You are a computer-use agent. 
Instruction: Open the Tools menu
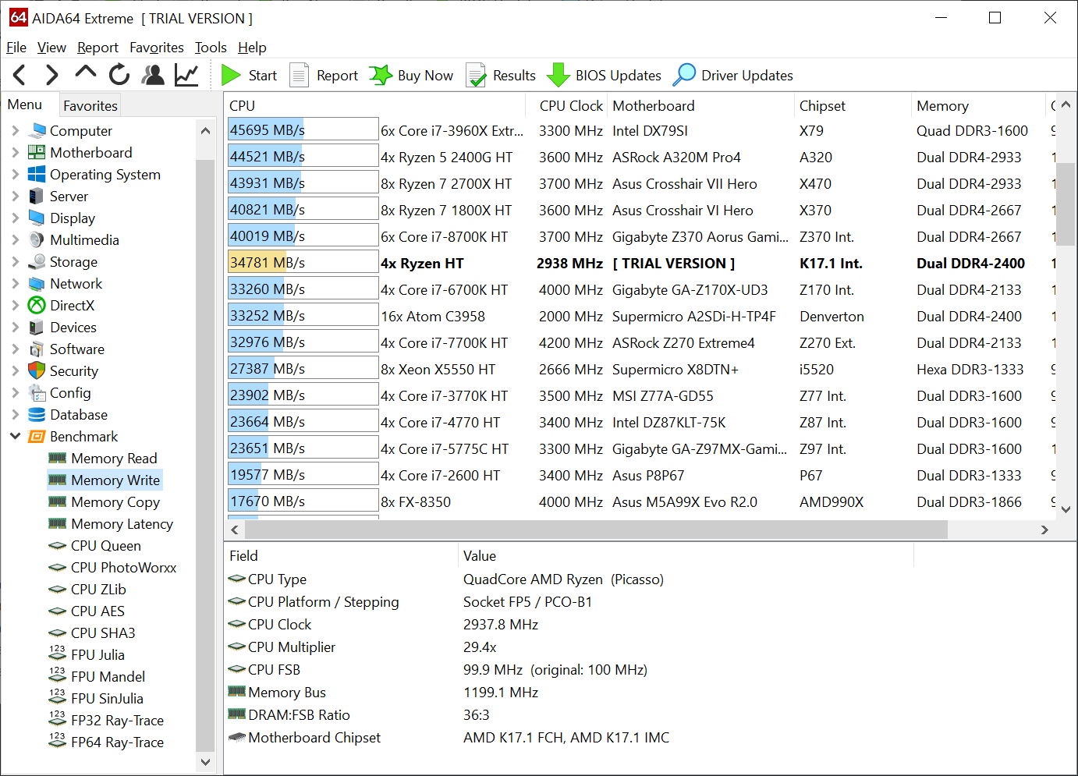(211, 48)
